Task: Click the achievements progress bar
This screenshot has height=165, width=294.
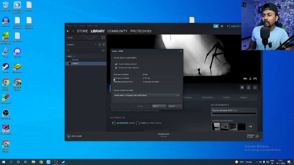Action: [234, 113]
